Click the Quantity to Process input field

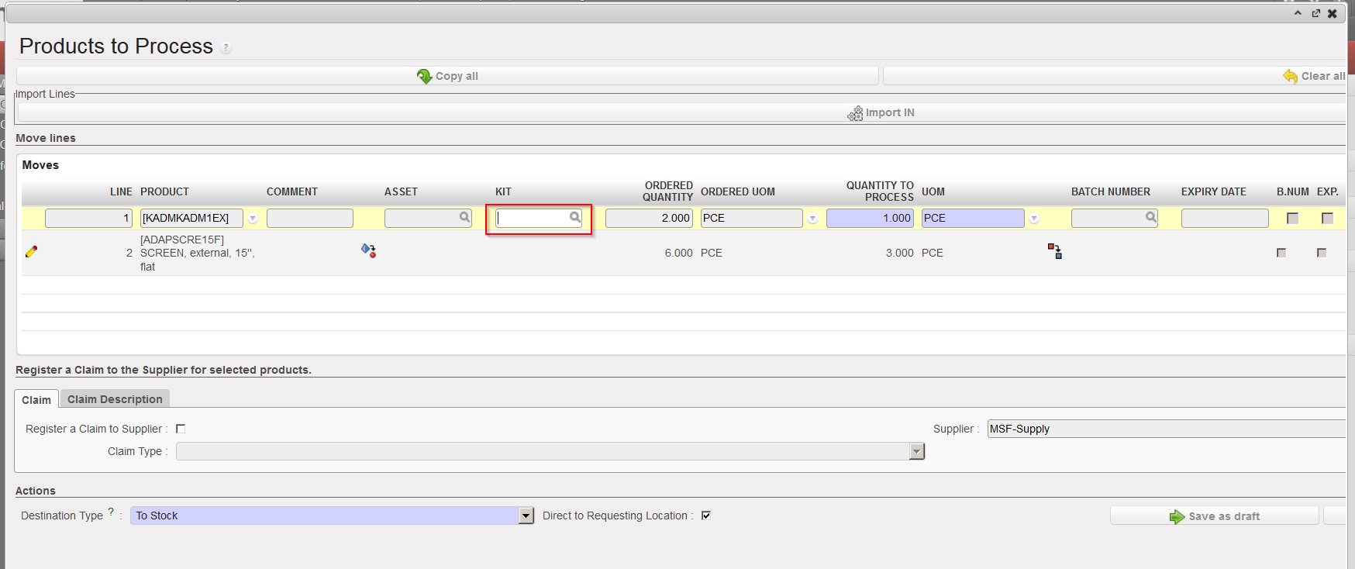[x=869, y=219]
